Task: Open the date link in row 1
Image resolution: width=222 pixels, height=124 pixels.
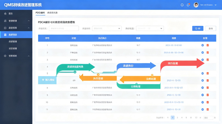Action: point(174,45)
